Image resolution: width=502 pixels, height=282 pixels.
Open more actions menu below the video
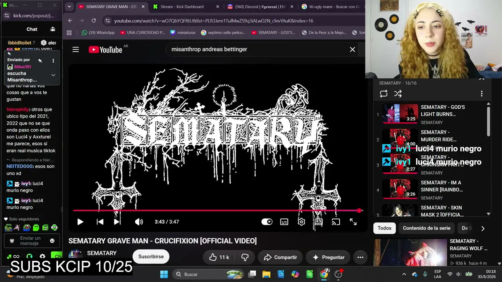click(x=360, y=257)
